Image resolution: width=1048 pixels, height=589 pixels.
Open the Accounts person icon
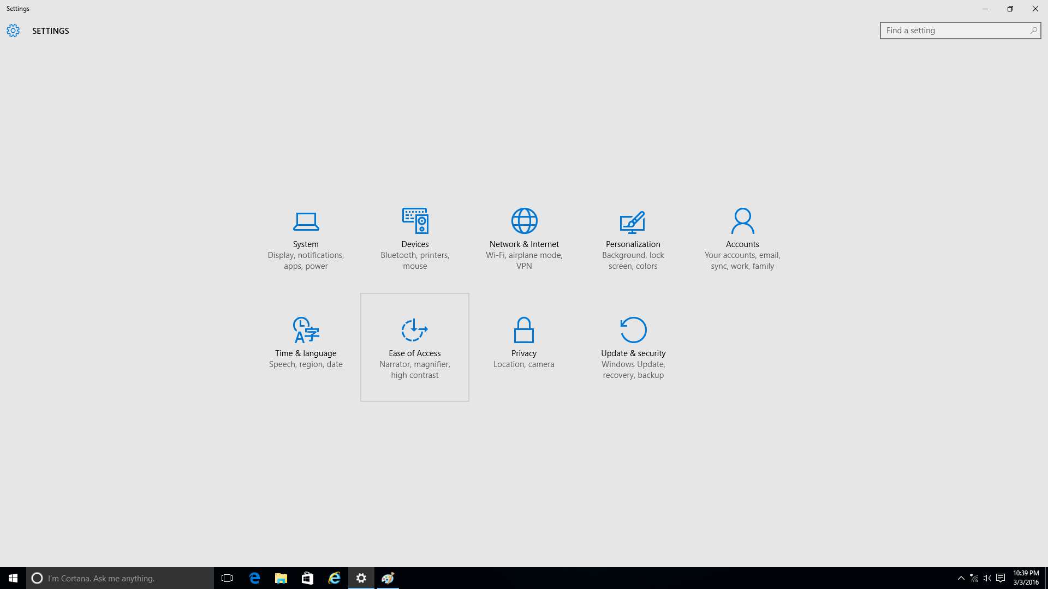[x=742, y=220]
